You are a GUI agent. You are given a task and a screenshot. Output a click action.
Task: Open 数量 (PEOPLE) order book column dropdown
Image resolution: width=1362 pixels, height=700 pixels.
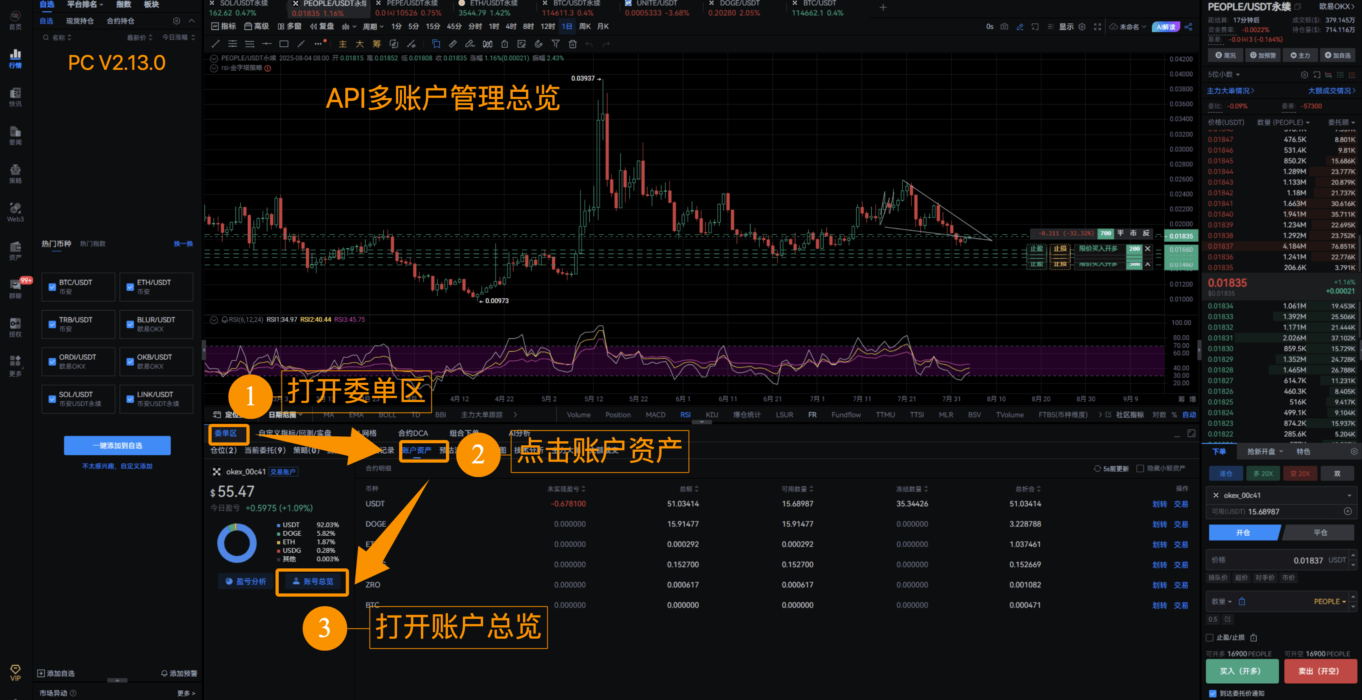(1283, 122)
